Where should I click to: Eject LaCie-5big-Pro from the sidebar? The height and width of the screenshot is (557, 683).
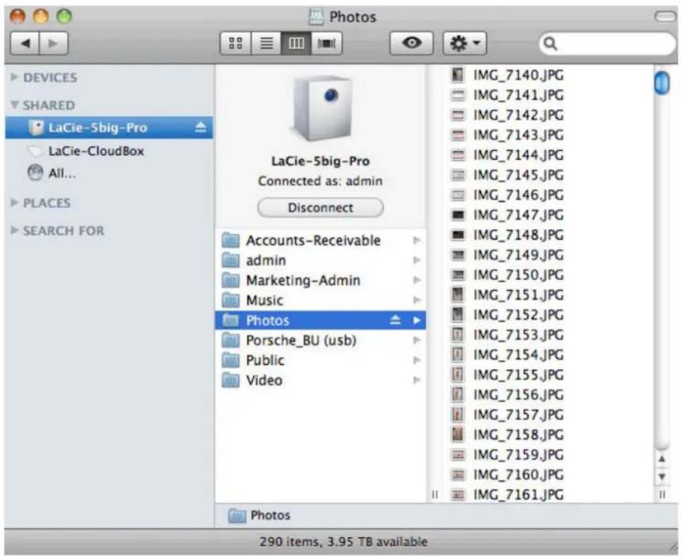point(200,128)
